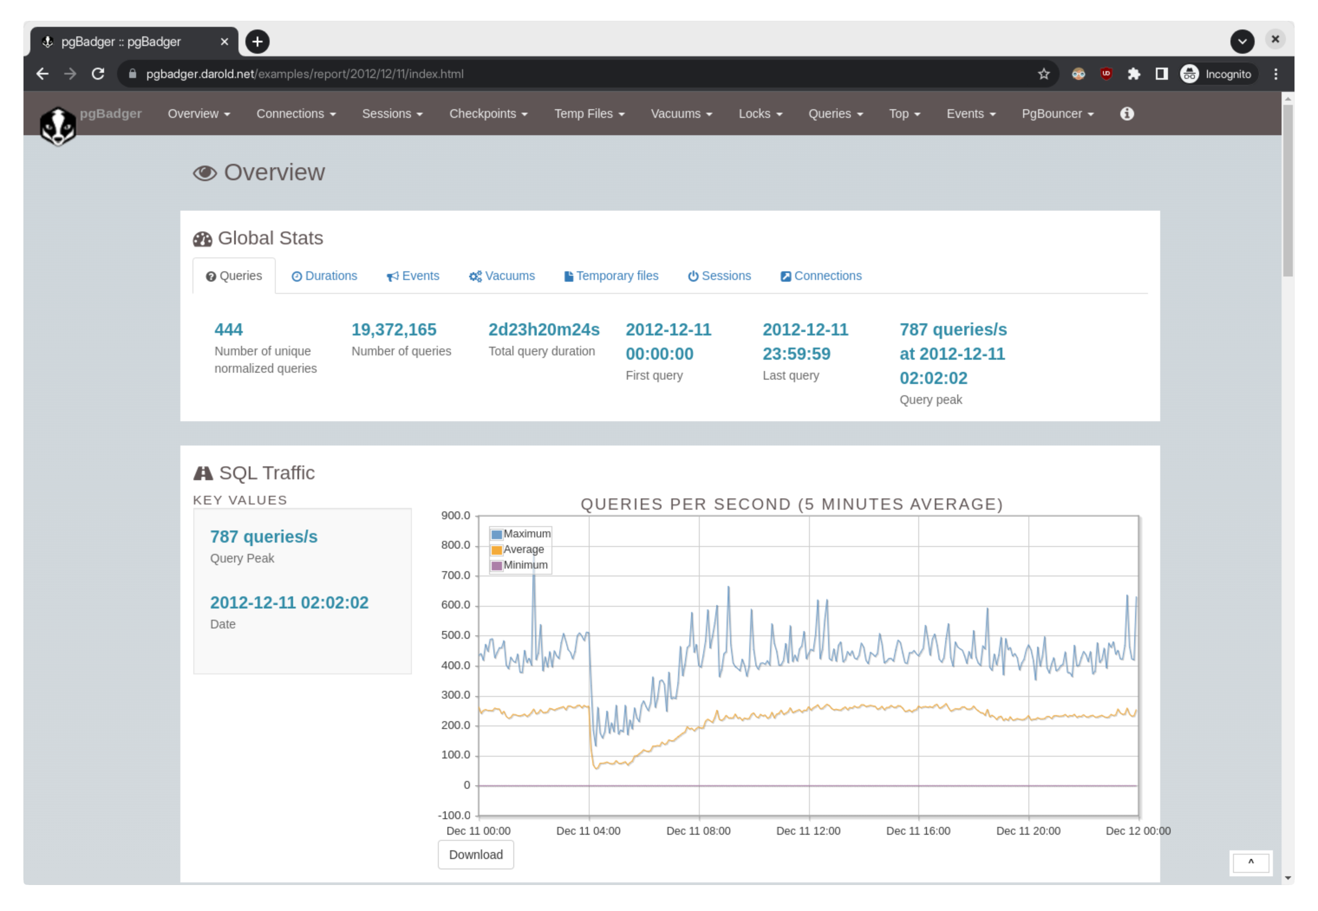The image size is (1318, 911).
Task: Click the pgBadger badger logo
Action: click(58, 126)
